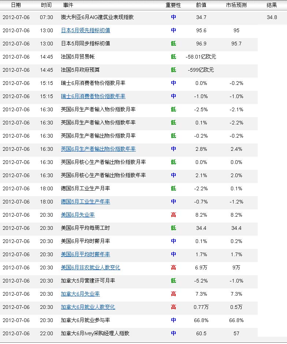Image resolution: width=287 pixels, height=344 pixels.
Task: Open the 瑞士6月消费者物价指数年率 link
Action: click(93, 96)
